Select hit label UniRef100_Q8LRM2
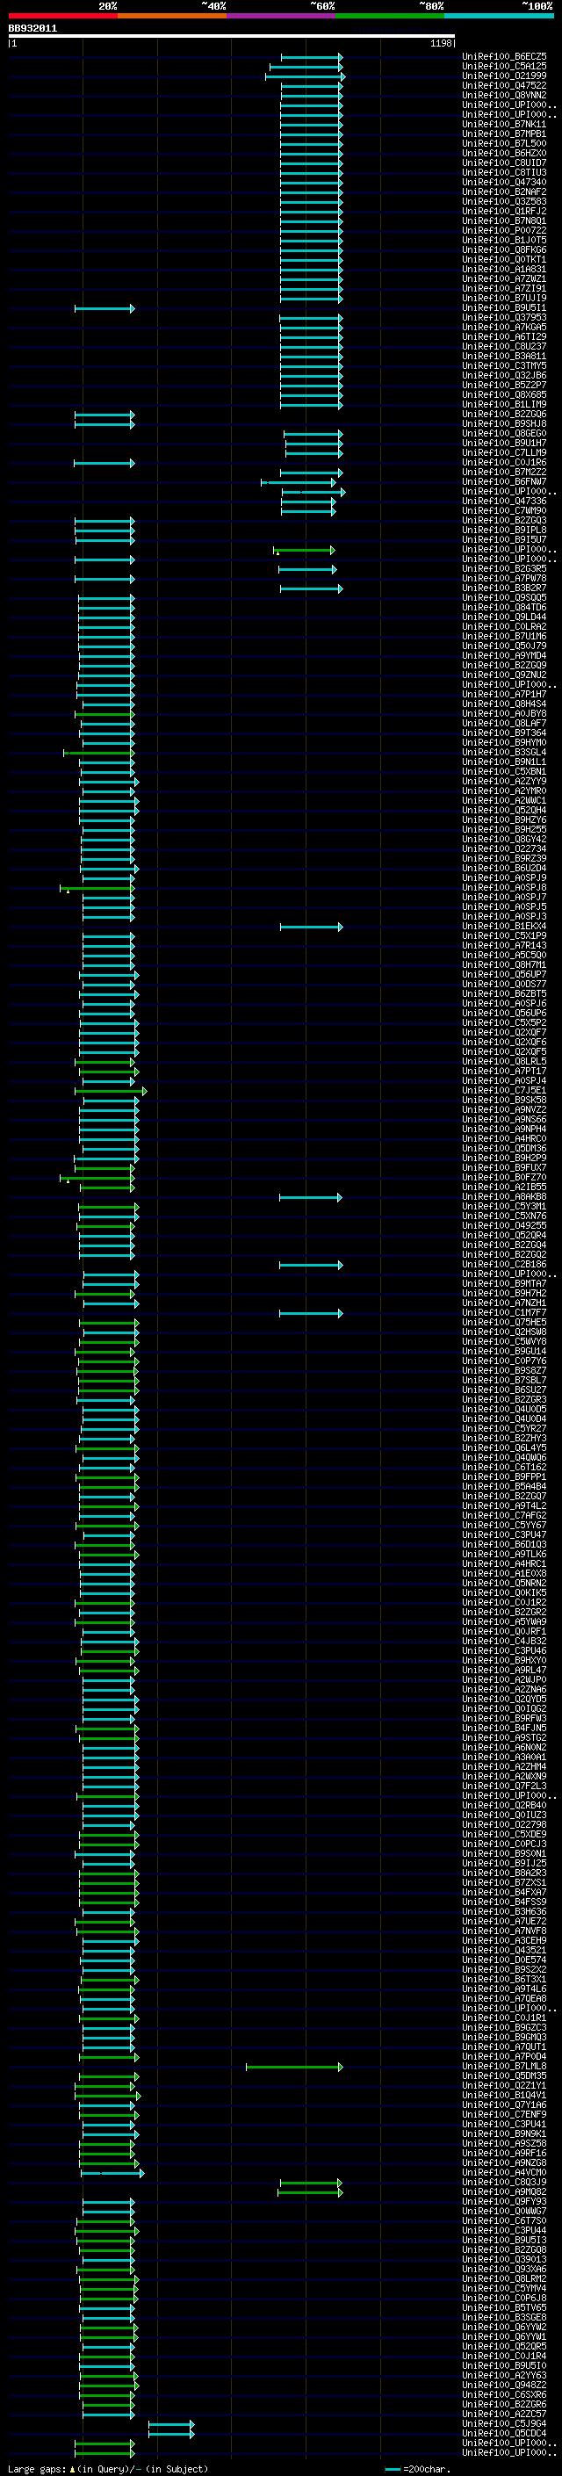The height and width of the screenshot is (2476, 562). coord(504,2279)
